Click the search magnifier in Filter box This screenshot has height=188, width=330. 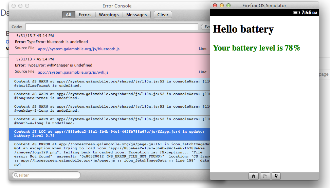(x=16, y=175)
